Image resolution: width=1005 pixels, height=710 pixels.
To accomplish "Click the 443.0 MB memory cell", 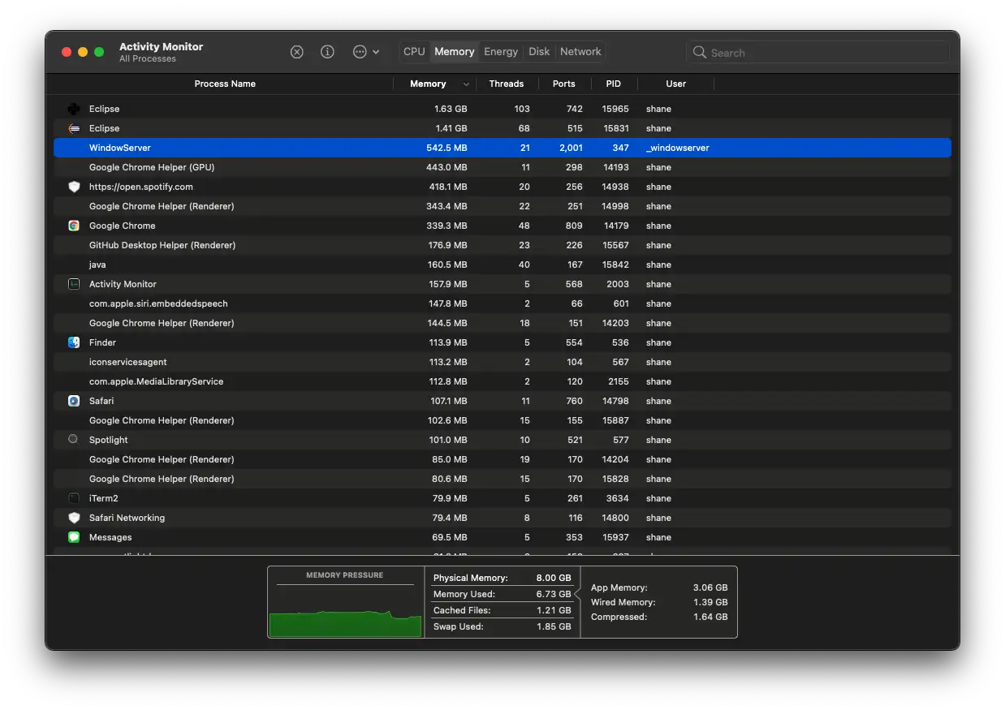I will pyautogui.click(x=446, y=167).
